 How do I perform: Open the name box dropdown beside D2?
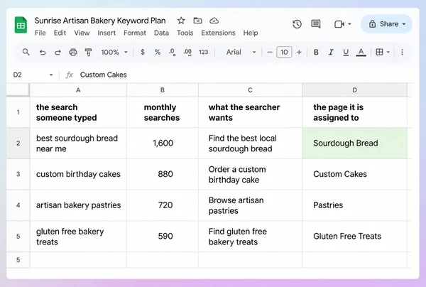click(x=51, y=75)
